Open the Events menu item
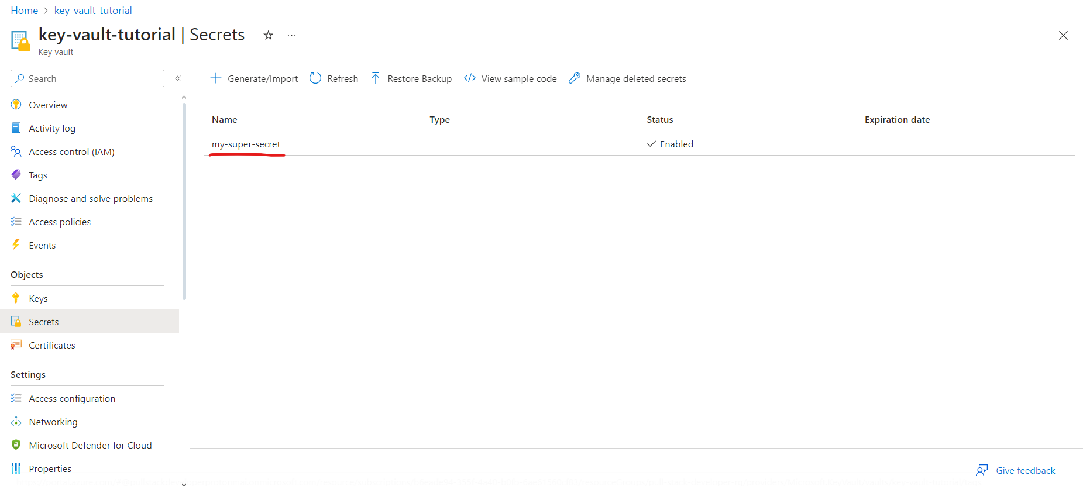Image resolution: width=1083 pixels, height=486 pixels. tap(42, 246)
